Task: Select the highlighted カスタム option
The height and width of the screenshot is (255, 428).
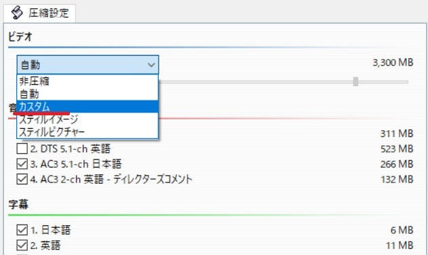Action: [x=87, y=106]
